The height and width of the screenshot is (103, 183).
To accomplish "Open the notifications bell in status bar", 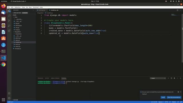I will (x=181, y=102).
